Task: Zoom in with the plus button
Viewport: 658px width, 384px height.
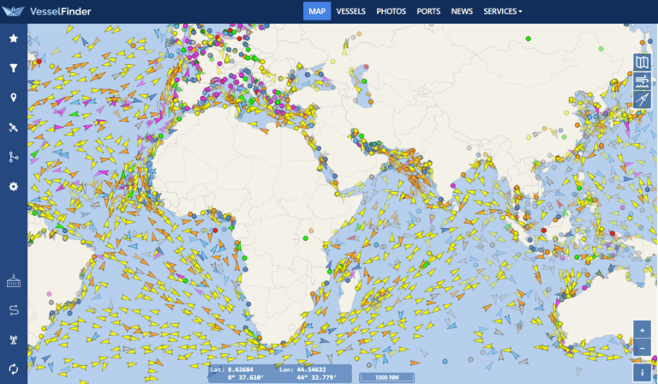Action: pos(643,330)
